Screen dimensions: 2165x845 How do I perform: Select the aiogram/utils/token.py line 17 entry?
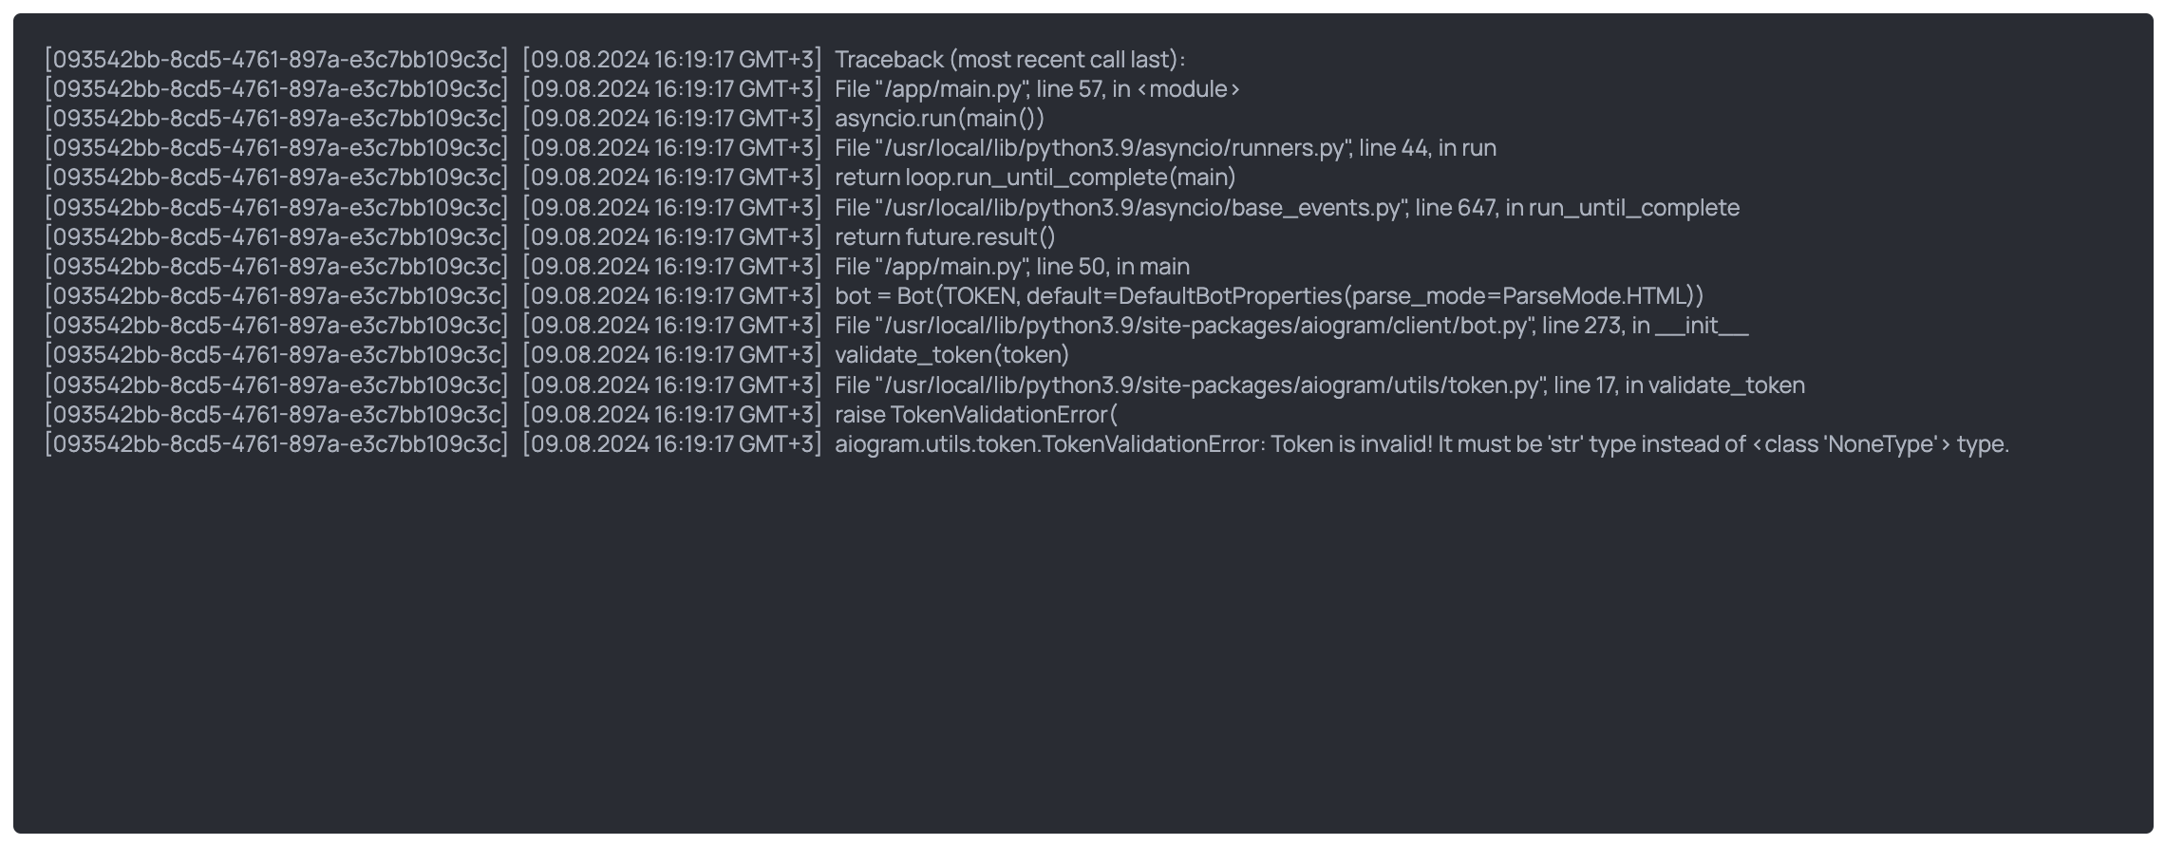pos(1320,385)
